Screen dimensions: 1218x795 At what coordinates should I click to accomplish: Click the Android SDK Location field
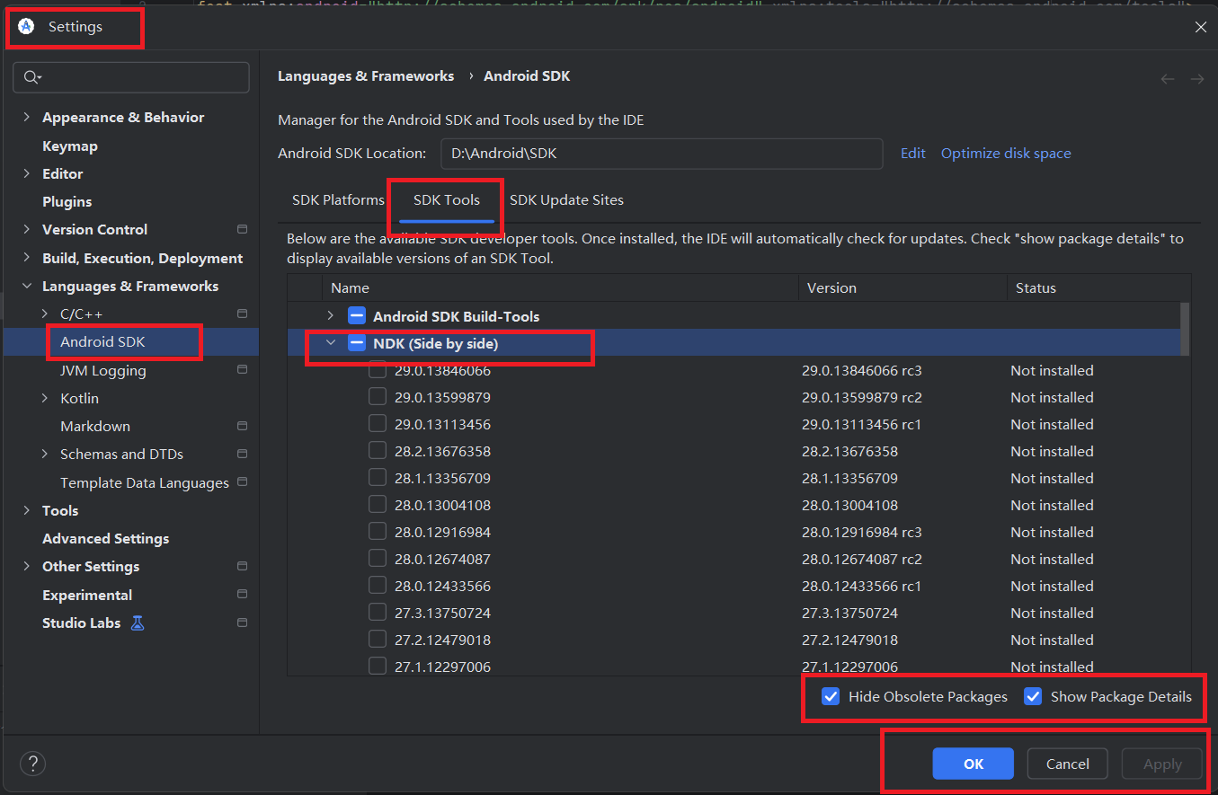pyautogui.click(x=662, y=154)
